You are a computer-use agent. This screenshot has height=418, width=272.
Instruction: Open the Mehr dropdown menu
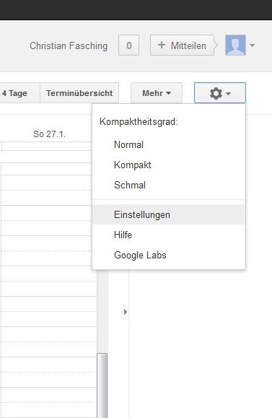point(157,93)
